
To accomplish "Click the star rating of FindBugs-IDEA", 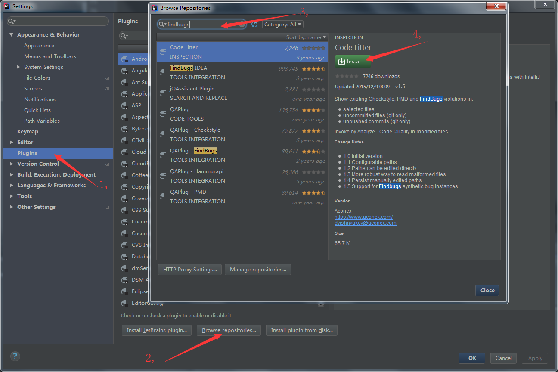I will (313, 69).
